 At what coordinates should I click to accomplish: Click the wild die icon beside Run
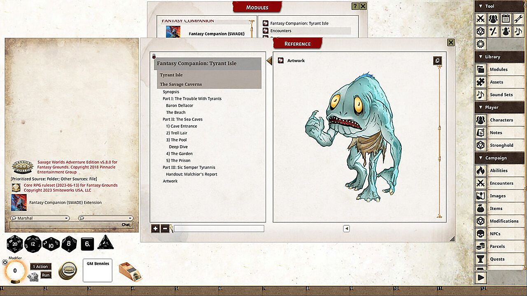coord(33,277)
